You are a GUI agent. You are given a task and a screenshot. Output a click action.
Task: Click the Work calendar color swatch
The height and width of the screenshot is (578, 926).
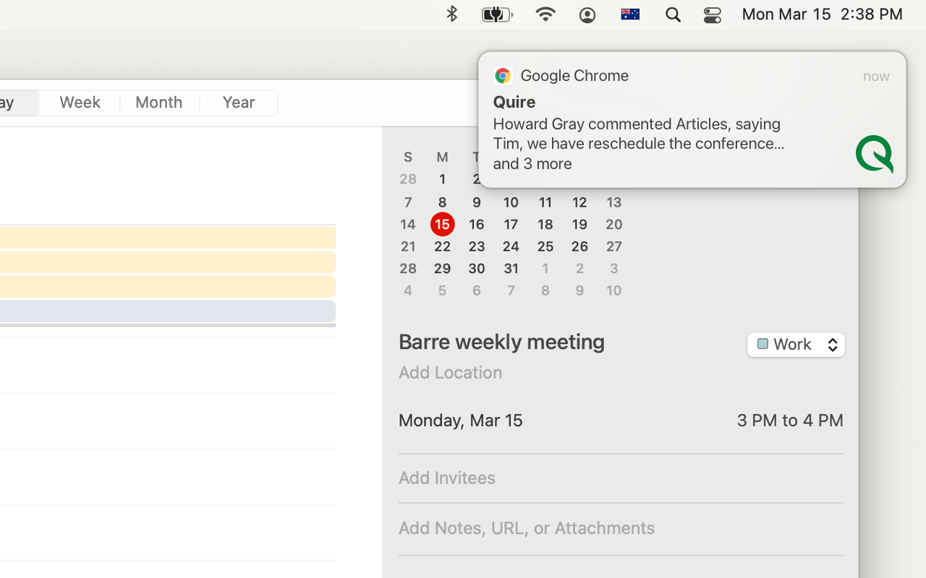click(x=763, y=345)
